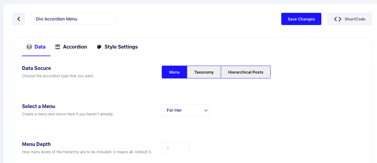Click 'Create a menu and return here' hint

pos(68,114)
